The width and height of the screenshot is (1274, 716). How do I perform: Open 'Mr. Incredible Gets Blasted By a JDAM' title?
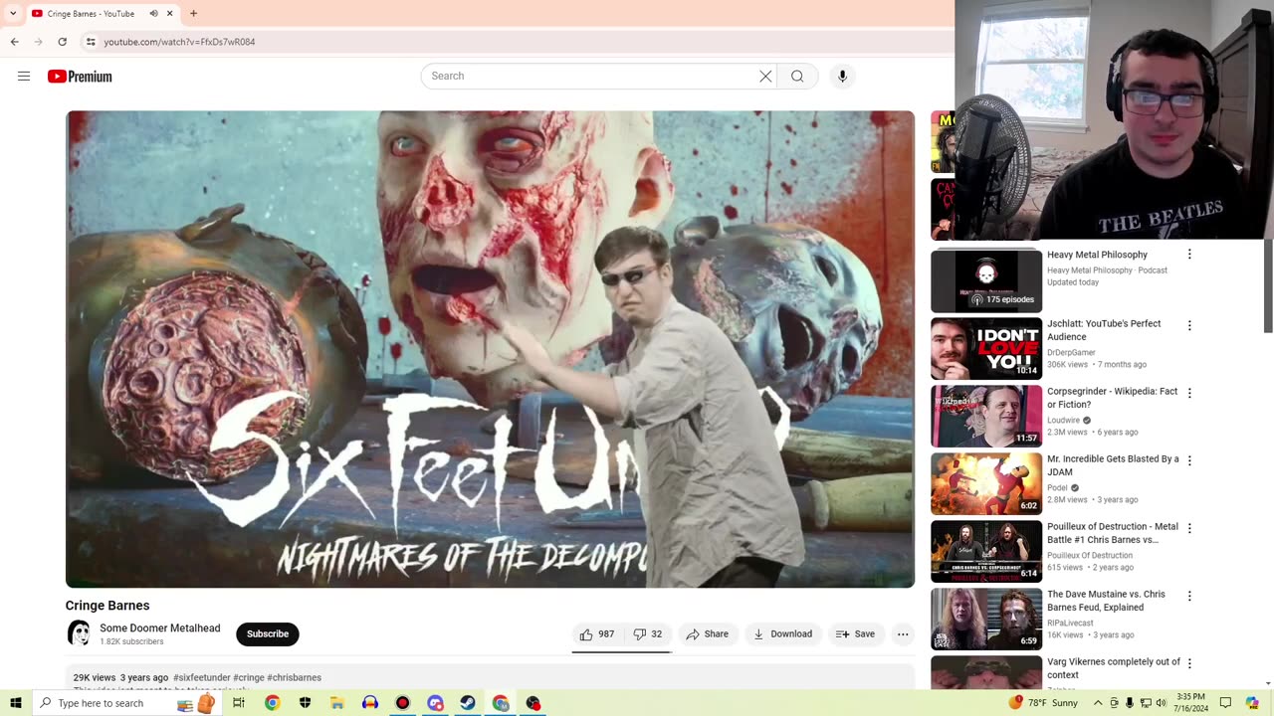pyautogui.click(x=1113, y=465)
